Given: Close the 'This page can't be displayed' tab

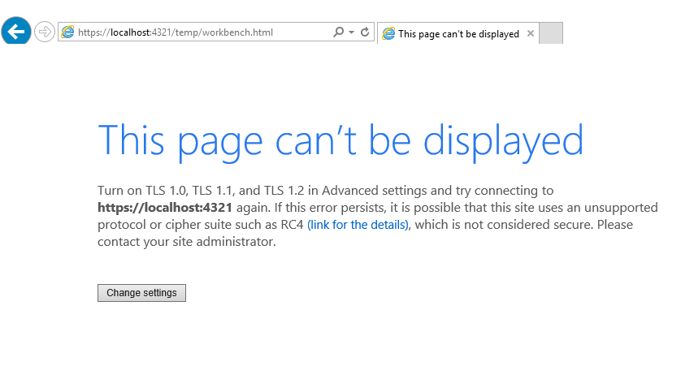Looking at the screenshot, I should (x=531, y=34).
